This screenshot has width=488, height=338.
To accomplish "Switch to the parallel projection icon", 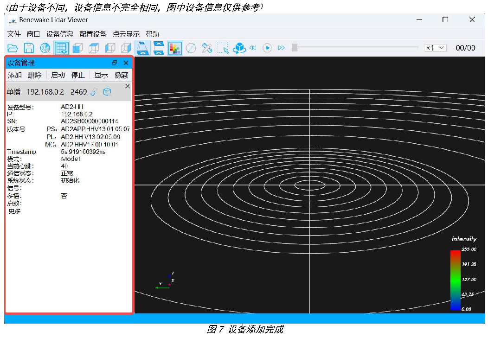I will tap(159, 48).
